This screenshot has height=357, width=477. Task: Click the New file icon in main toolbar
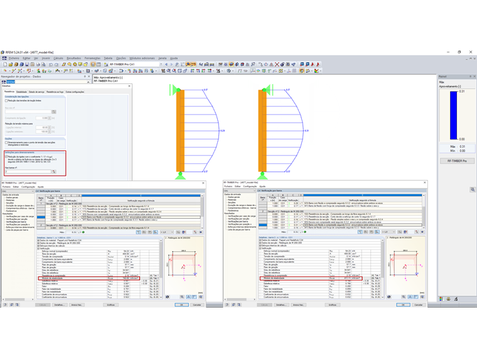[x=5, y=65]
